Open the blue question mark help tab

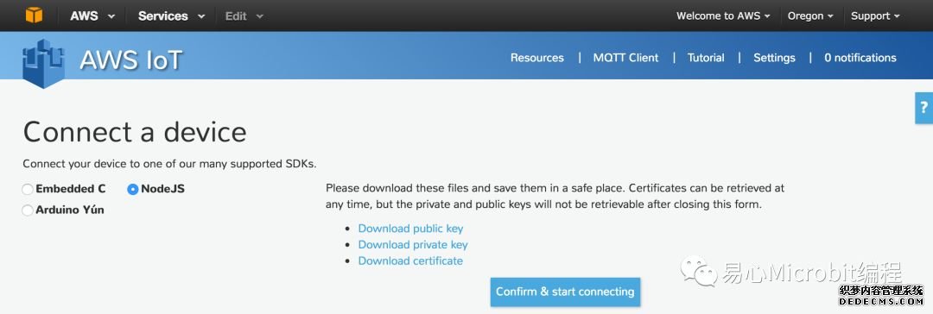pyautogui.click(x=923, y=108)
